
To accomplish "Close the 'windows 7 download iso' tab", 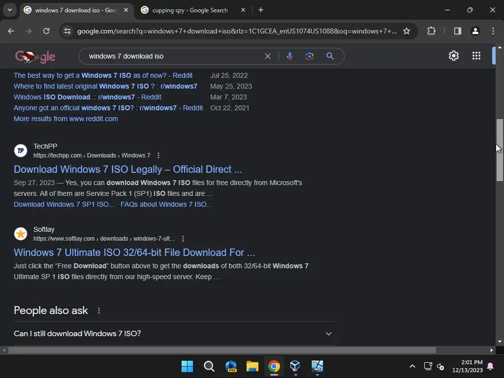I will point(126,10).
